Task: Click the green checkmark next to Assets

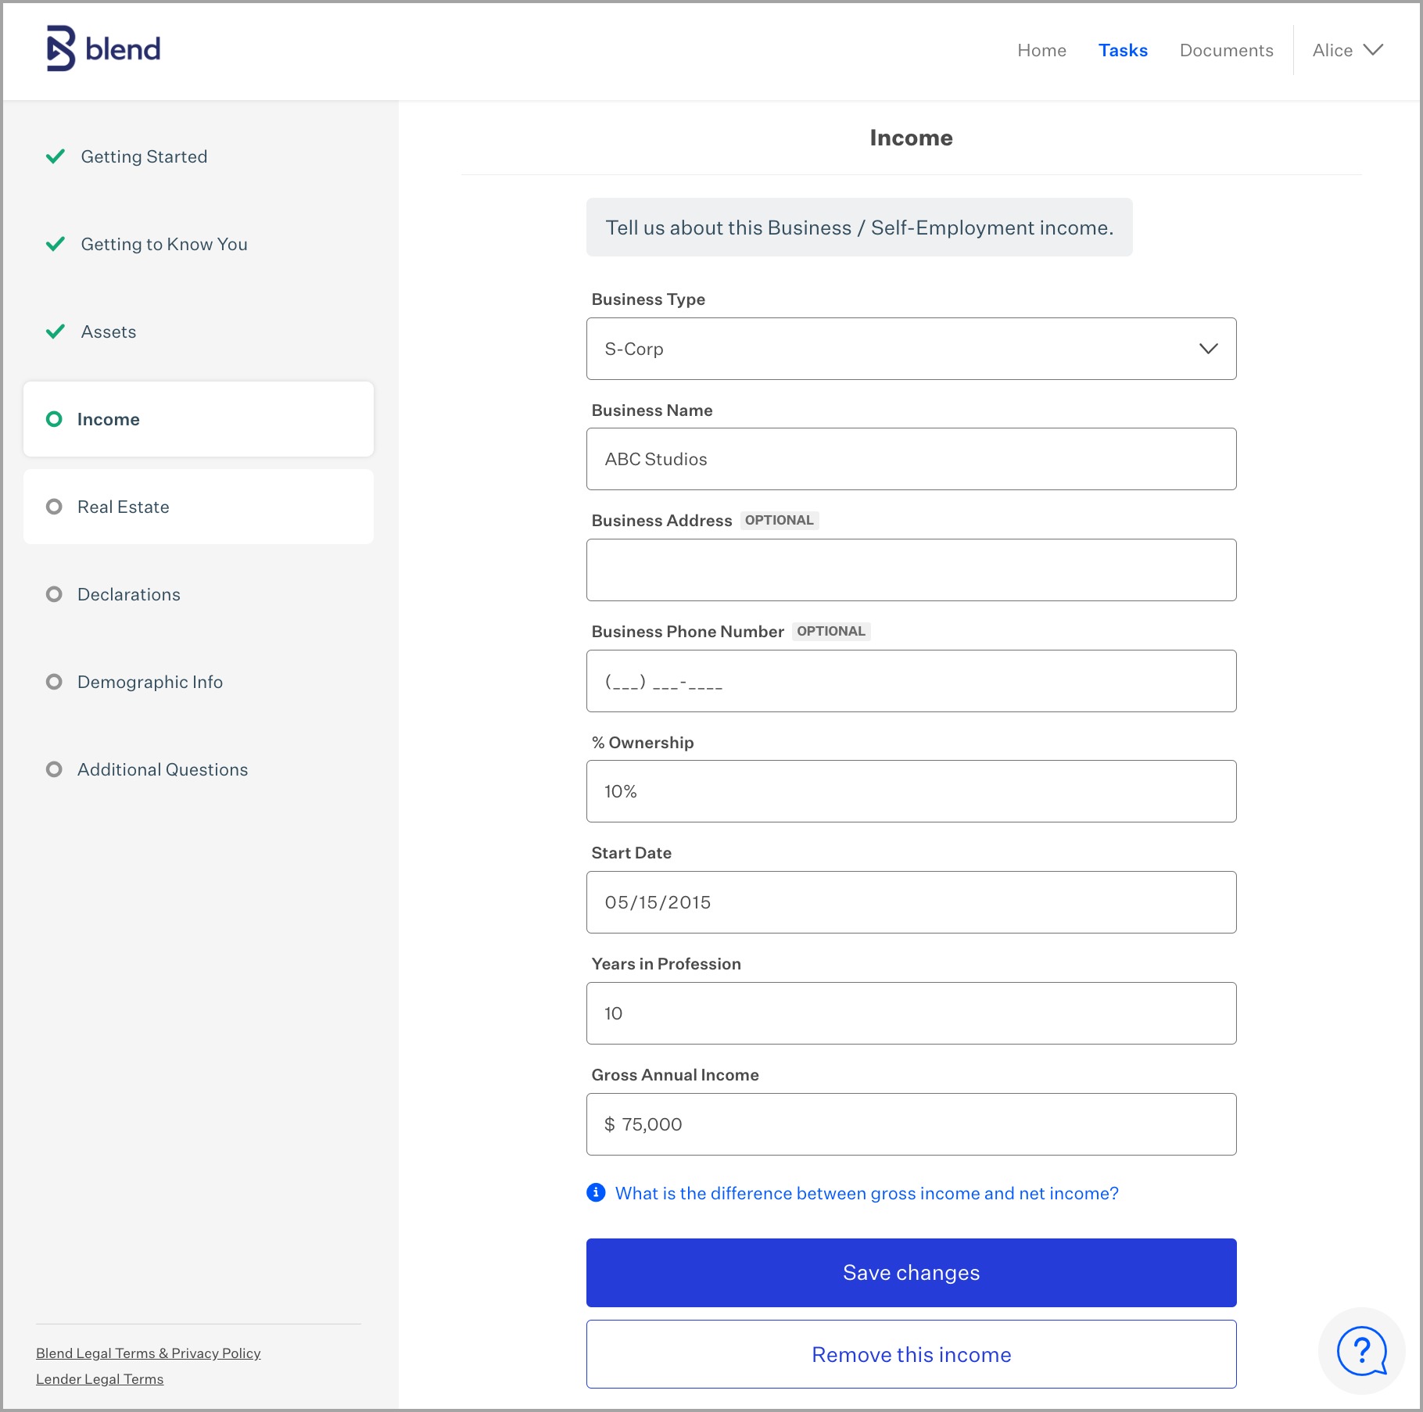Action: coord(56,331)
